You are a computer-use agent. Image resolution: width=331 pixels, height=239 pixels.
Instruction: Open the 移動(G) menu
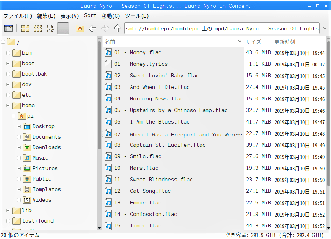tap(111, 16)
